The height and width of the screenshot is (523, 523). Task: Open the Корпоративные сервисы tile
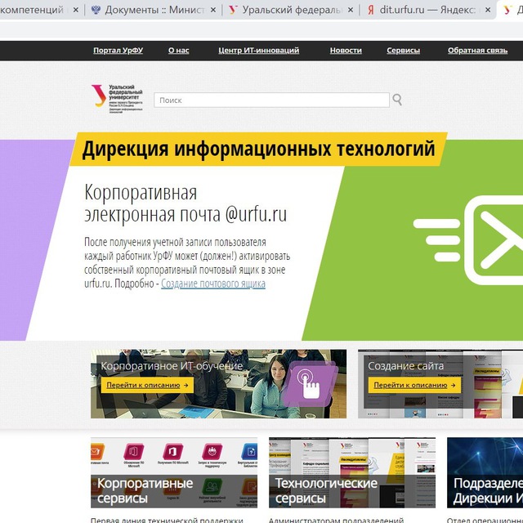coord(174,472)
